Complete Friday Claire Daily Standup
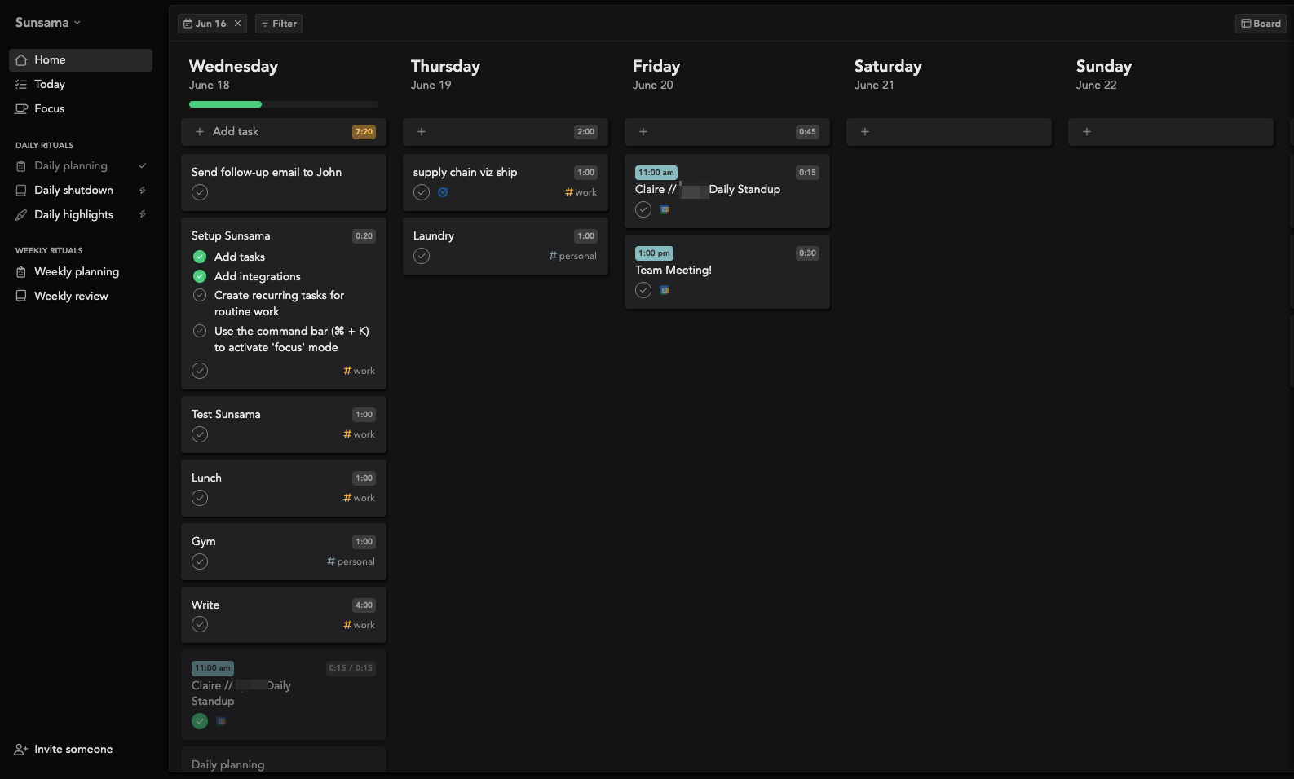Image resolution: width=1294 pixels, height=779 pixels. point(643,209)
